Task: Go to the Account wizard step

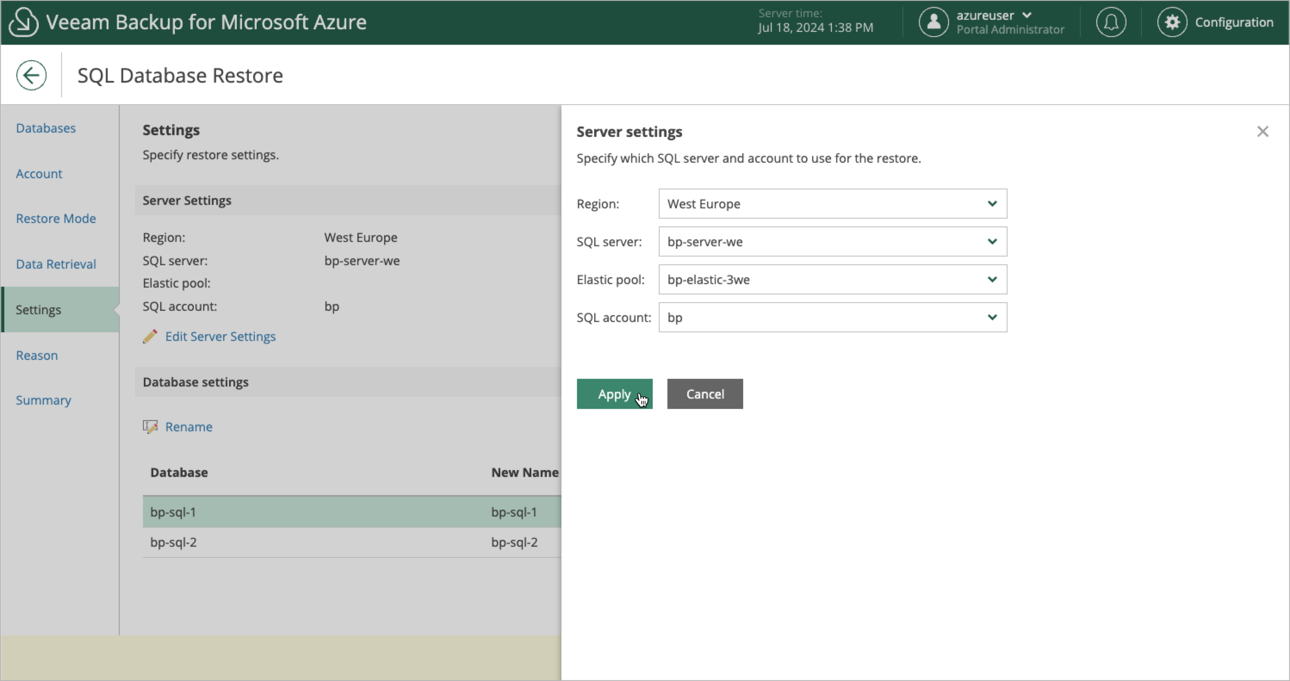Action: pos(39,174)
